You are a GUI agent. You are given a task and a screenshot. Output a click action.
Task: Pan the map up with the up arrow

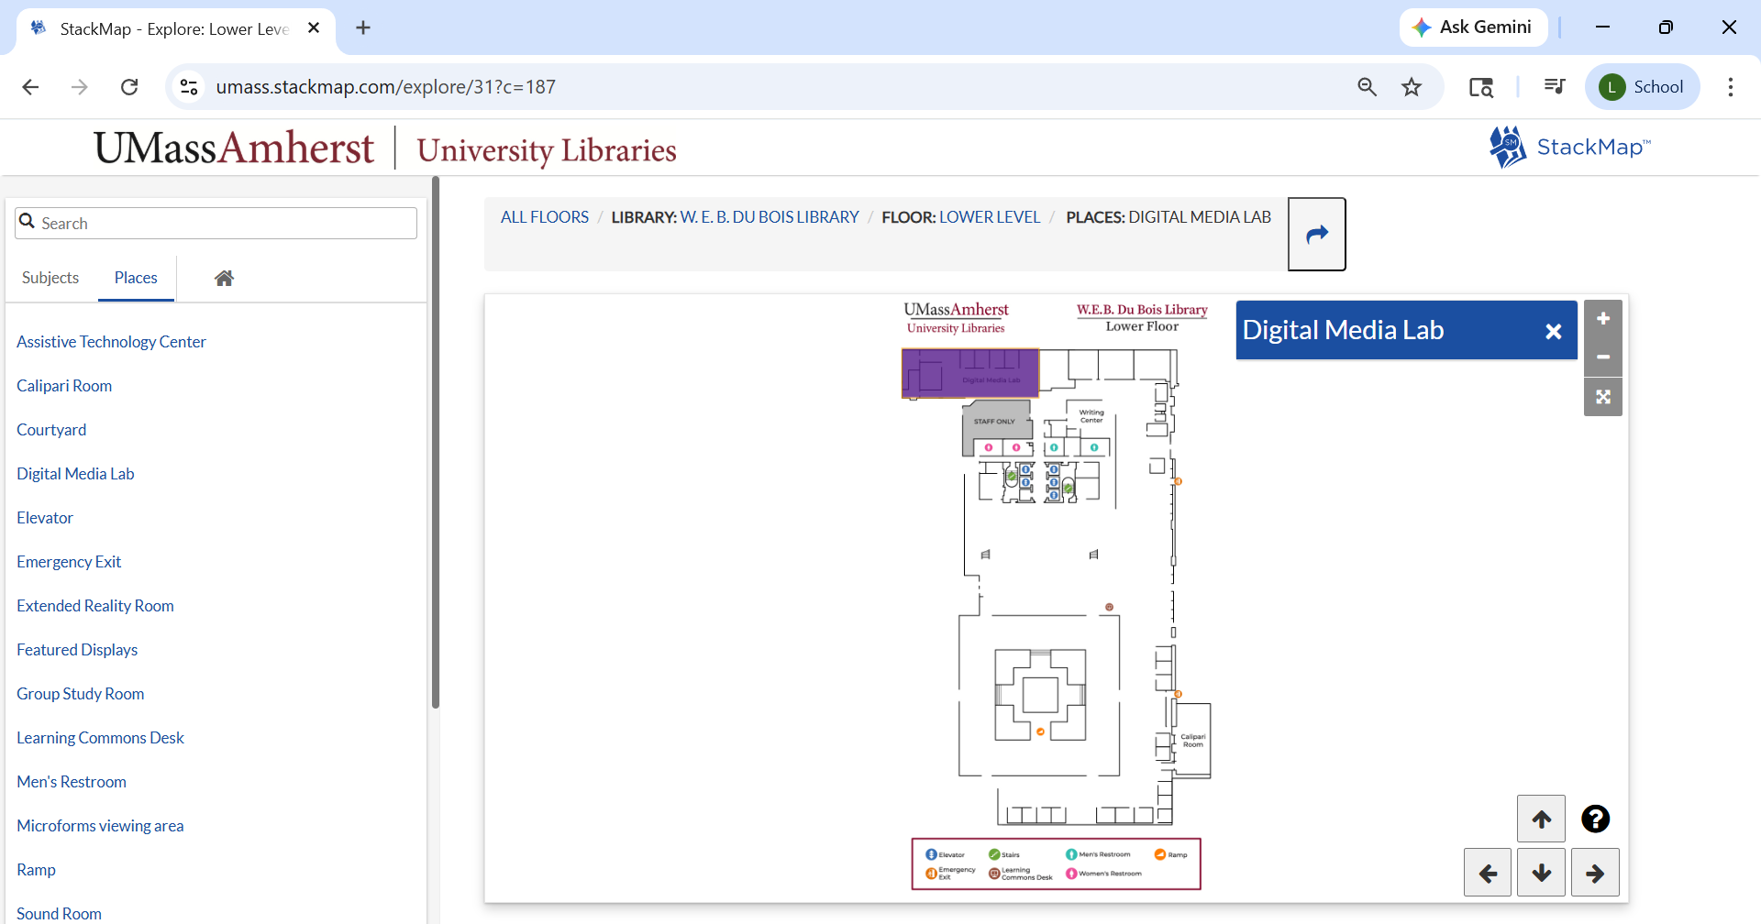coord(1542,819)
